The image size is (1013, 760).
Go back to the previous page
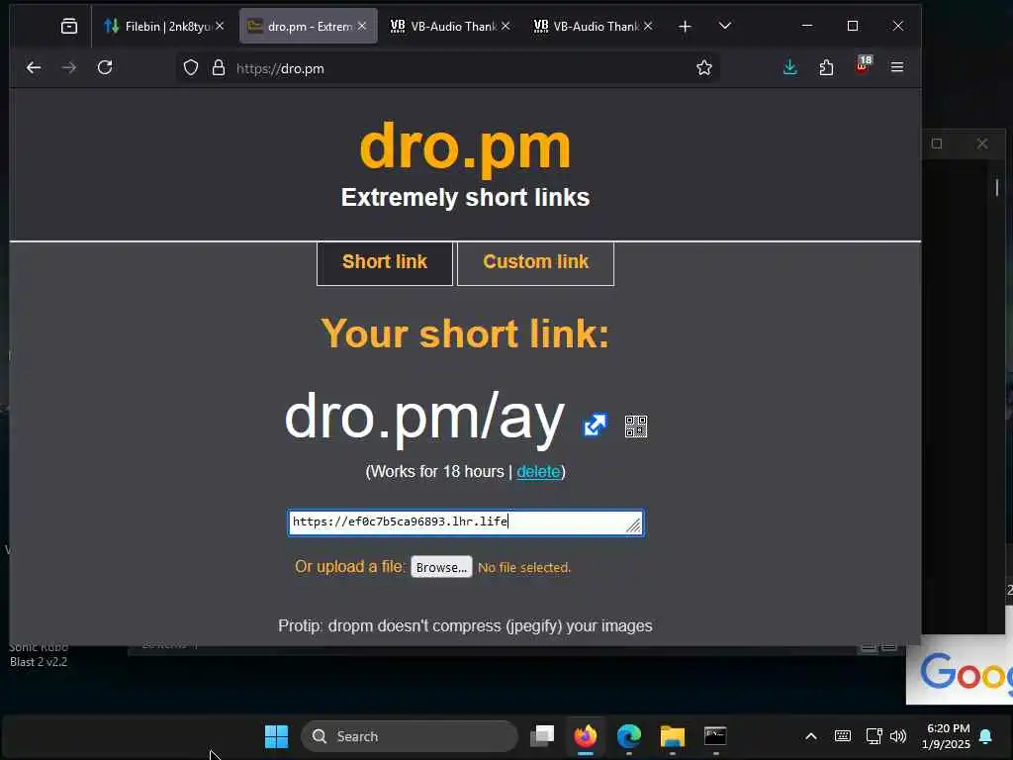point(34,67)
